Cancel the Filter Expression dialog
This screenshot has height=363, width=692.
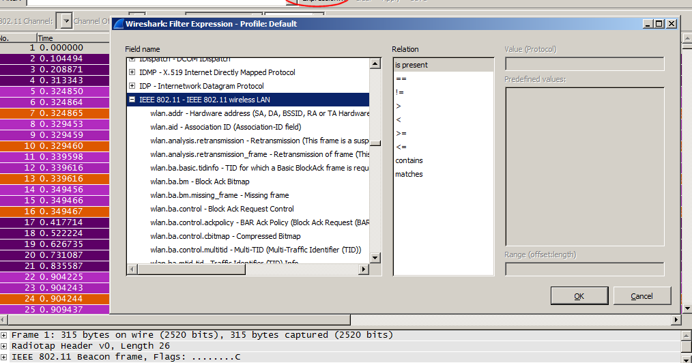click(x=641, y=296)
